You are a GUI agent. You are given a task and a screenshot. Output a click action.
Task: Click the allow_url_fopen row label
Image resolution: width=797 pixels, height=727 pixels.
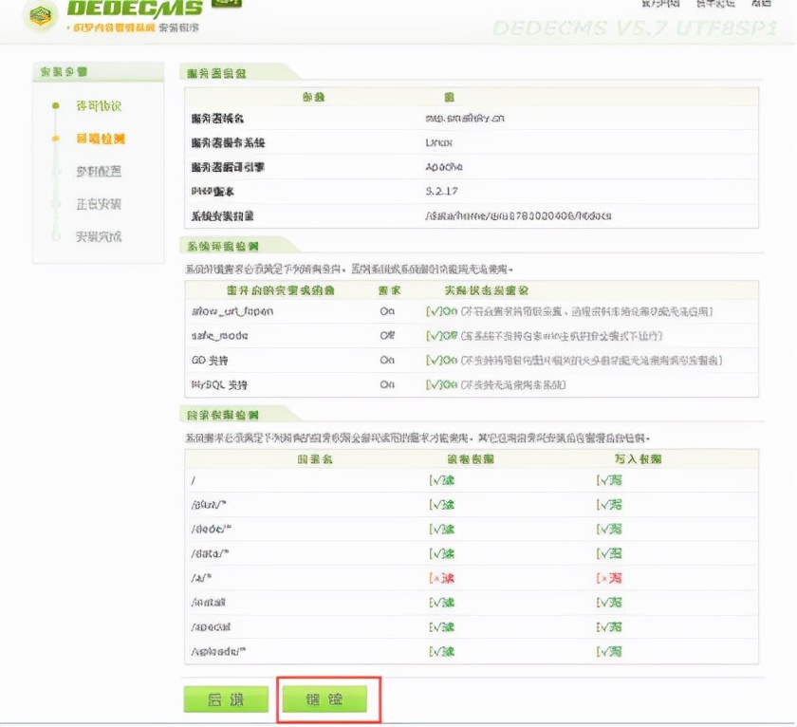point(232,311)
